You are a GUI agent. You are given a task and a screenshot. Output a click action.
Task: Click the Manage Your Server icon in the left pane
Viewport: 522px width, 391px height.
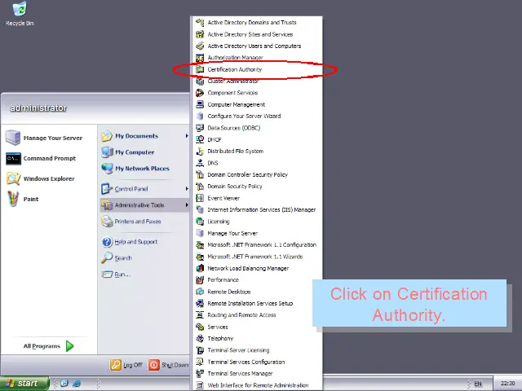(x=13, y=138)
